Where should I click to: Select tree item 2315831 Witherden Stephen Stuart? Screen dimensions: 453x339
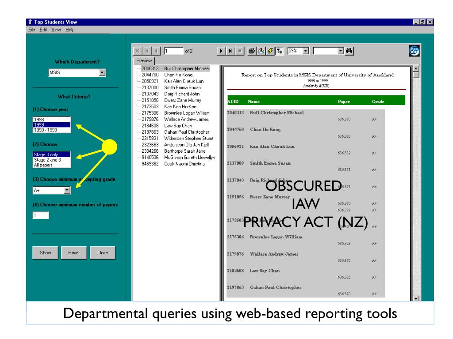coord(177,138)
